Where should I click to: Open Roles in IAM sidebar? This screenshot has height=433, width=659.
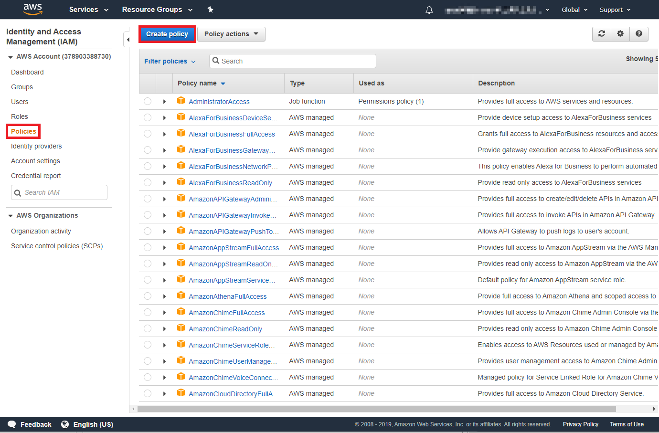(x=20, y=116)
